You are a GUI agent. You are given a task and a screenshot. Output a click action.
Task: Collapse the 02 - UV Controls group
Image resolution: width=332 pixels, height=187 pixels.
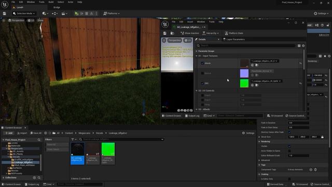[x=197, y=90]
